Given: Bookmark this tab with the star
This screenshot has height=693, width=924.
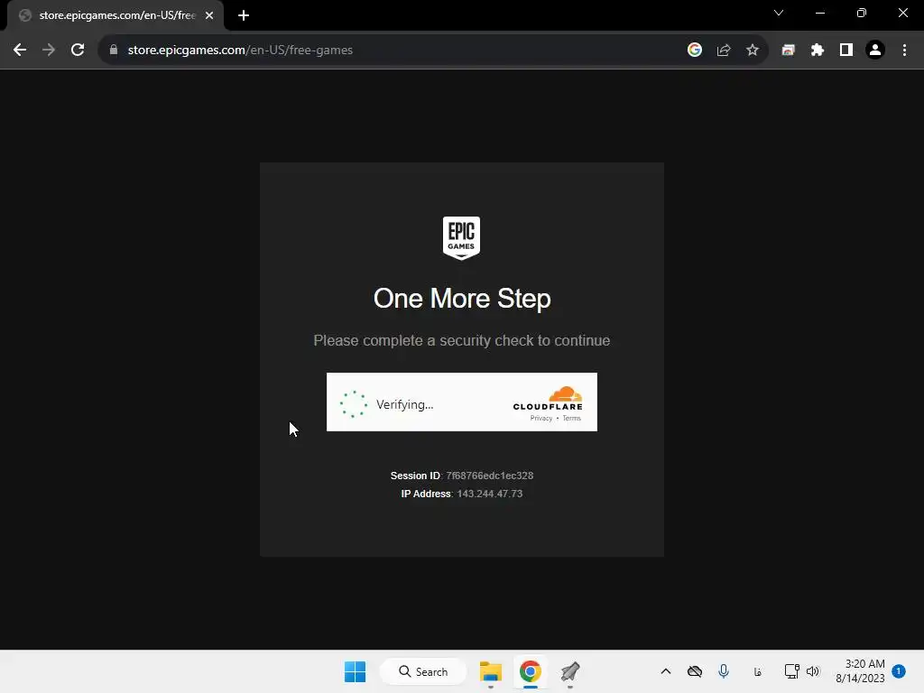Looking at the screenshot, I should [x=753, y=51].
